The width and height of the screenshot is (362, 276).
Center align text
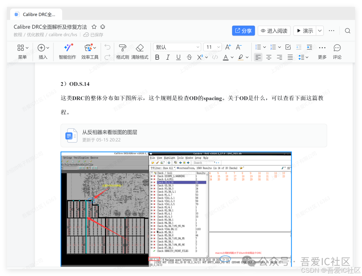point(269,57)
